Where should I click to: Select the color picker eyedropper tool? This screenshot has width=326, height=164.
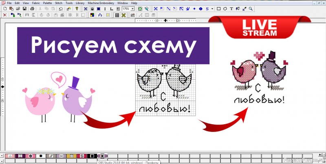244,9
